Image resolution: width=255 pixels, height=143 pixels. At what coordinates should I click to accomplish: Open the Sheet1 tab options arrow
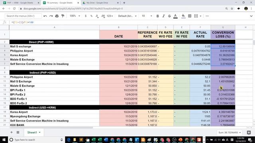pos(39,132)
